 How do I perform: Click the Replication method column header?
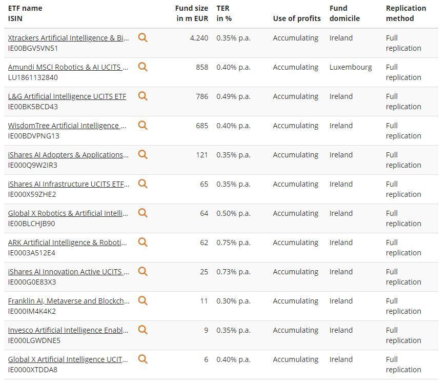(x=406, y=13)
